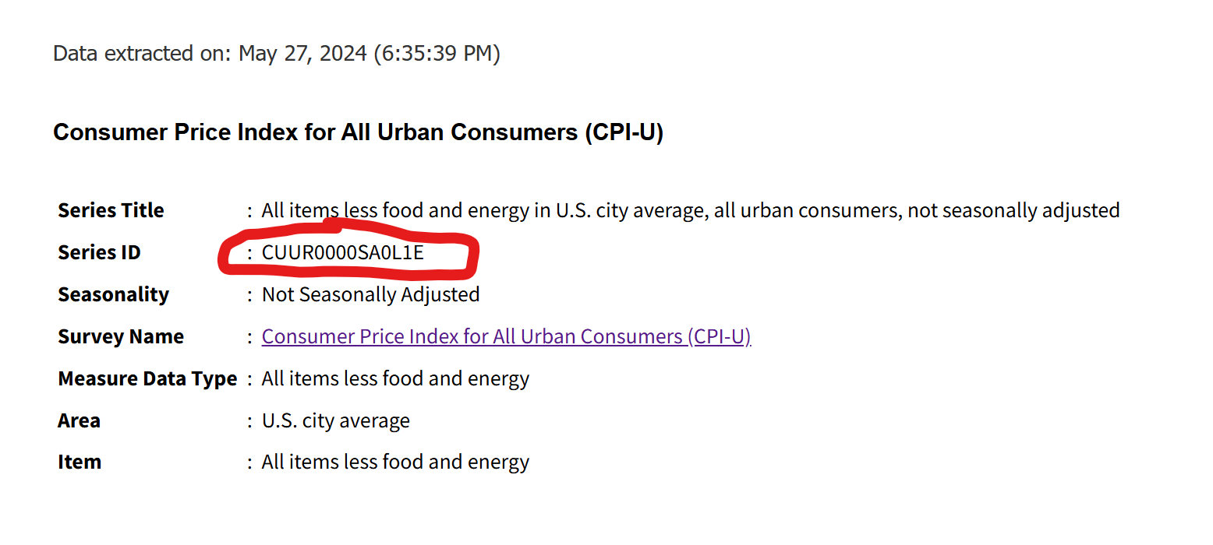
Task: Click the Series ID field label
Action: coord(99,252)
